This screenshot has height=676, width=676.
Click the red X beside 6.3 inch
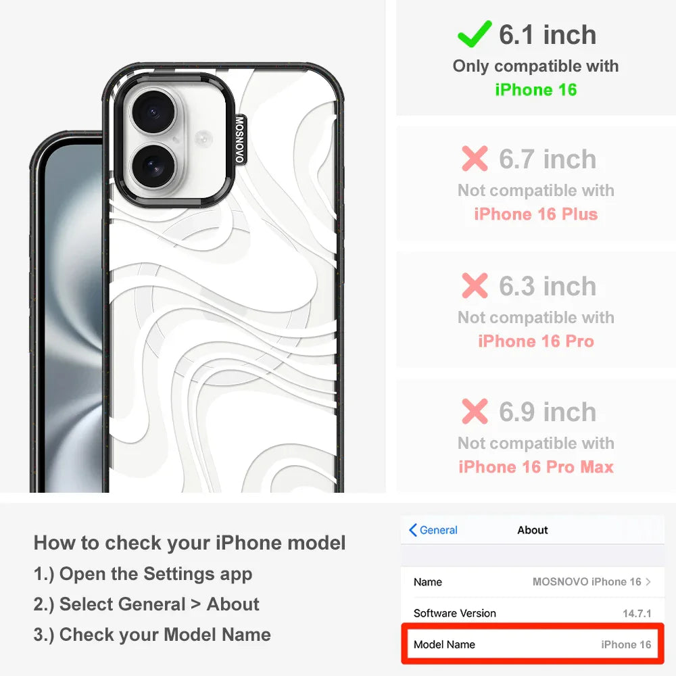click(x=475, y=285)
